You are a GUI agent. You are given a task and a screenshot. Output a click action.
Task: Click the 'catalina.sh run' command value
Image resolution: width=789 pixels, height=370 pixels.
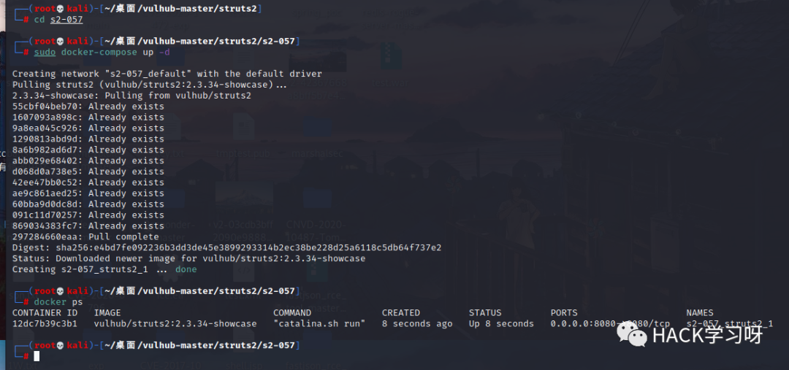click(x=319, y=324)
